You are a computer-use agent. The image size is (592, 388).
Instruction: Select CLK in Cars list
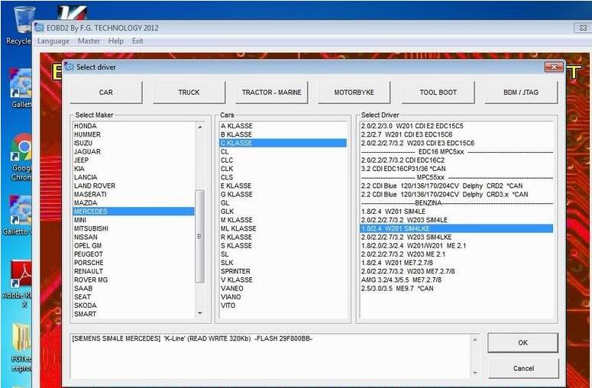tap(283, 169)
